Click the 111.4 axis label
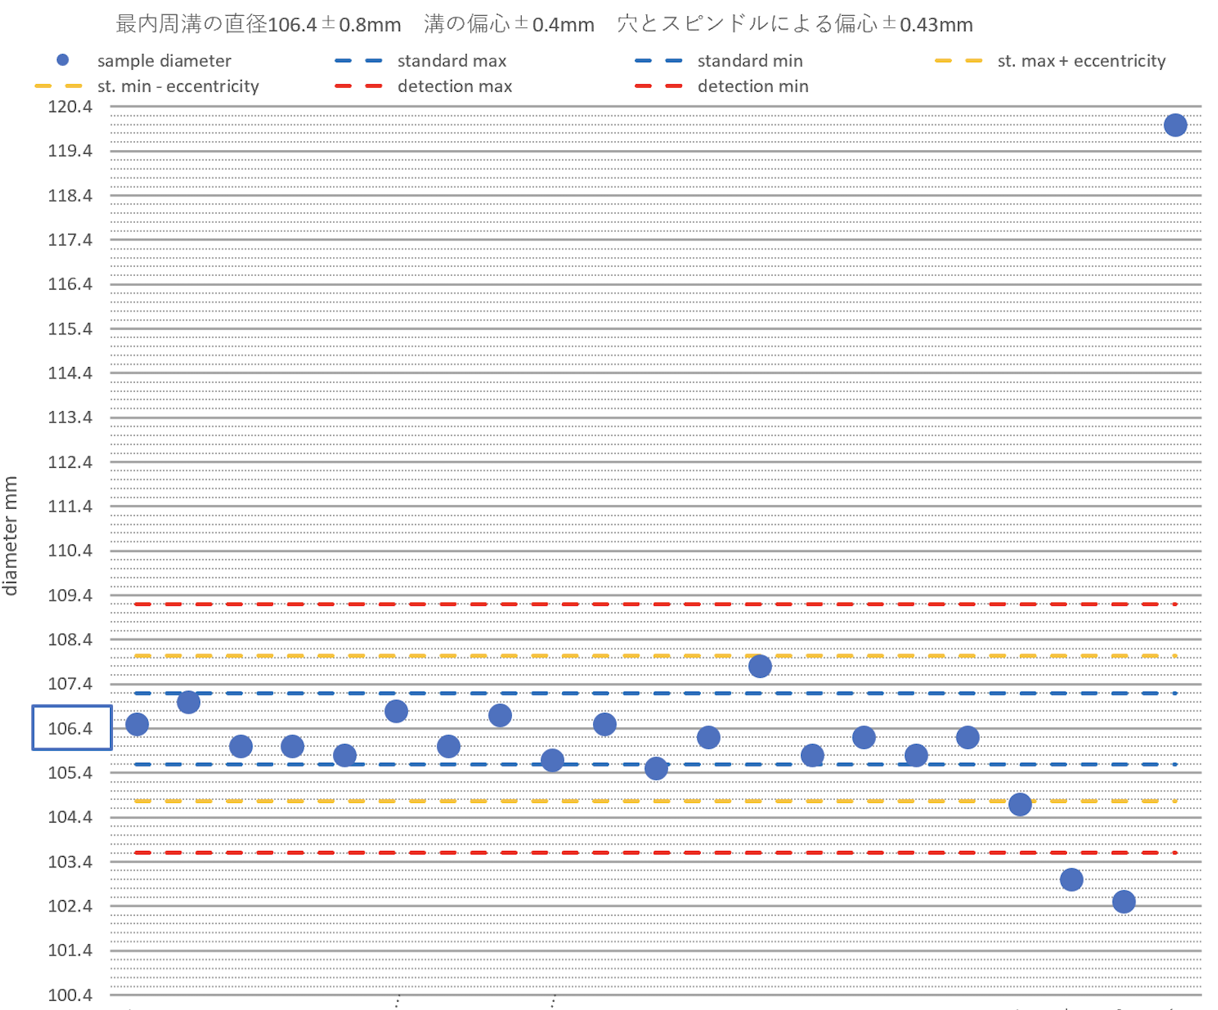 tap(71, 506)
